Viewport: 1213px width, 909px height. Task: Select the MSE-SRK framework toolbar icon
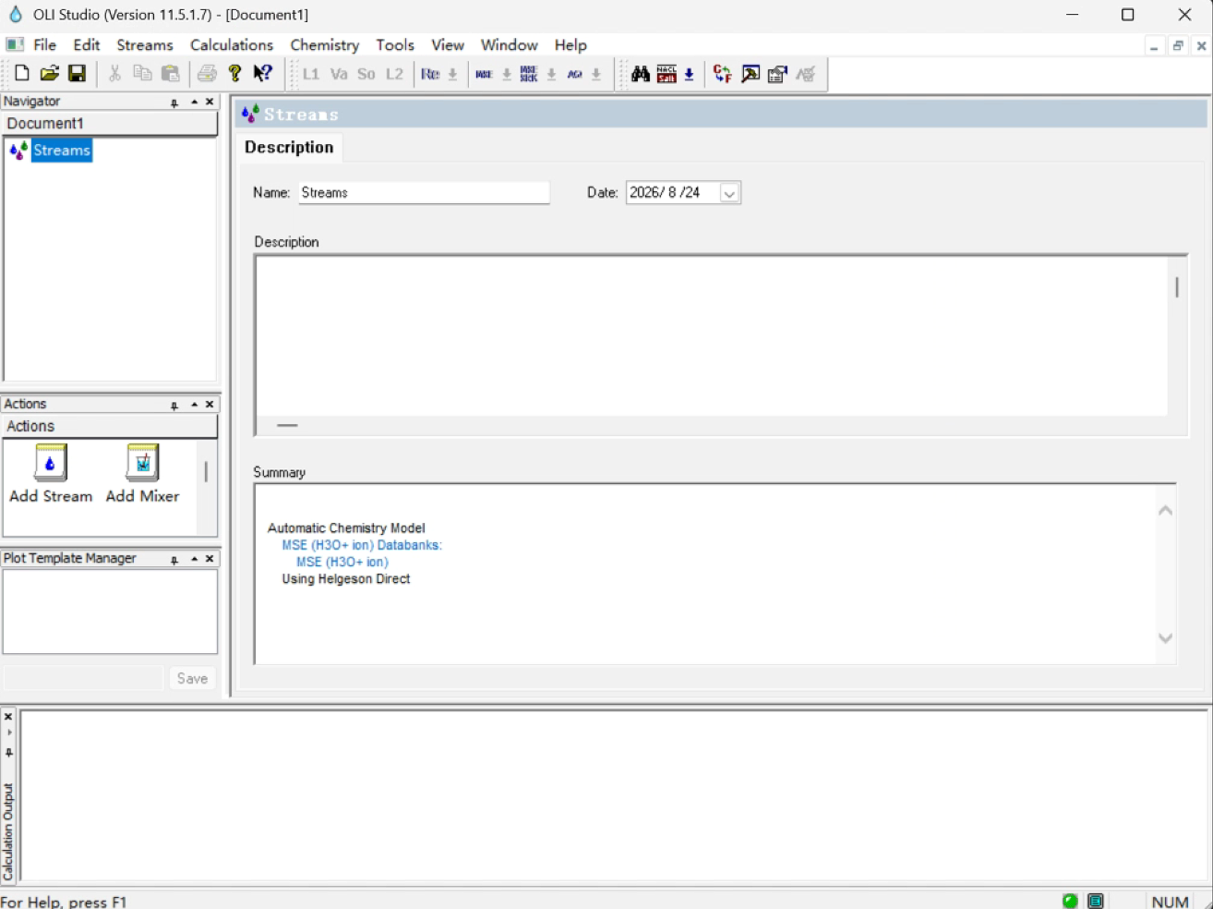529,74
